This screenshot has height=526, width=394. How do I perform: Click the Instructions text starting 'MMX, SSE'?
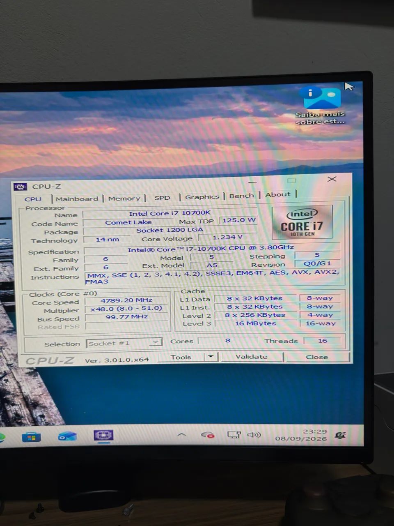click(x=213, y=277)
